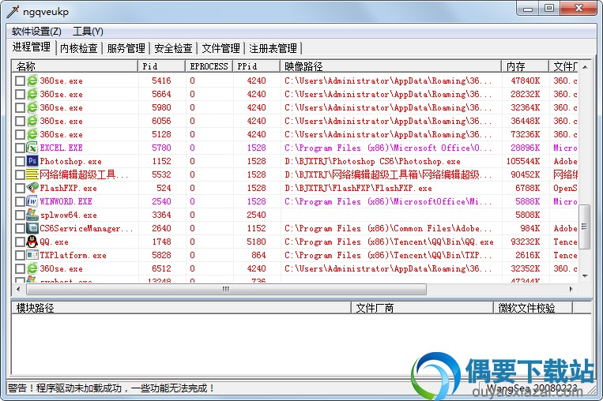The image size is (603, 401).
Task: Sort by the Pid column header
Action: click(161, 66)
